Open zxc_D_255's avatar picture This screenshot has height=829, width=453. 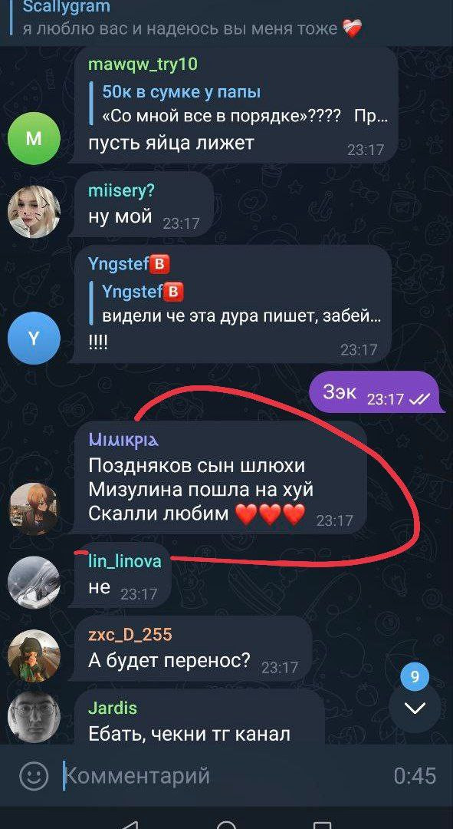pos(34,656)
